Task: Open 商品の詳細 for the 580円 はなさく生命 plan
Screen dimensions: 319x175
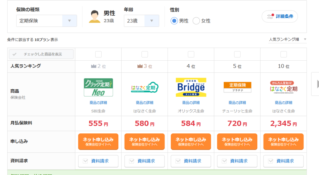Action: [x=145, y=103]
